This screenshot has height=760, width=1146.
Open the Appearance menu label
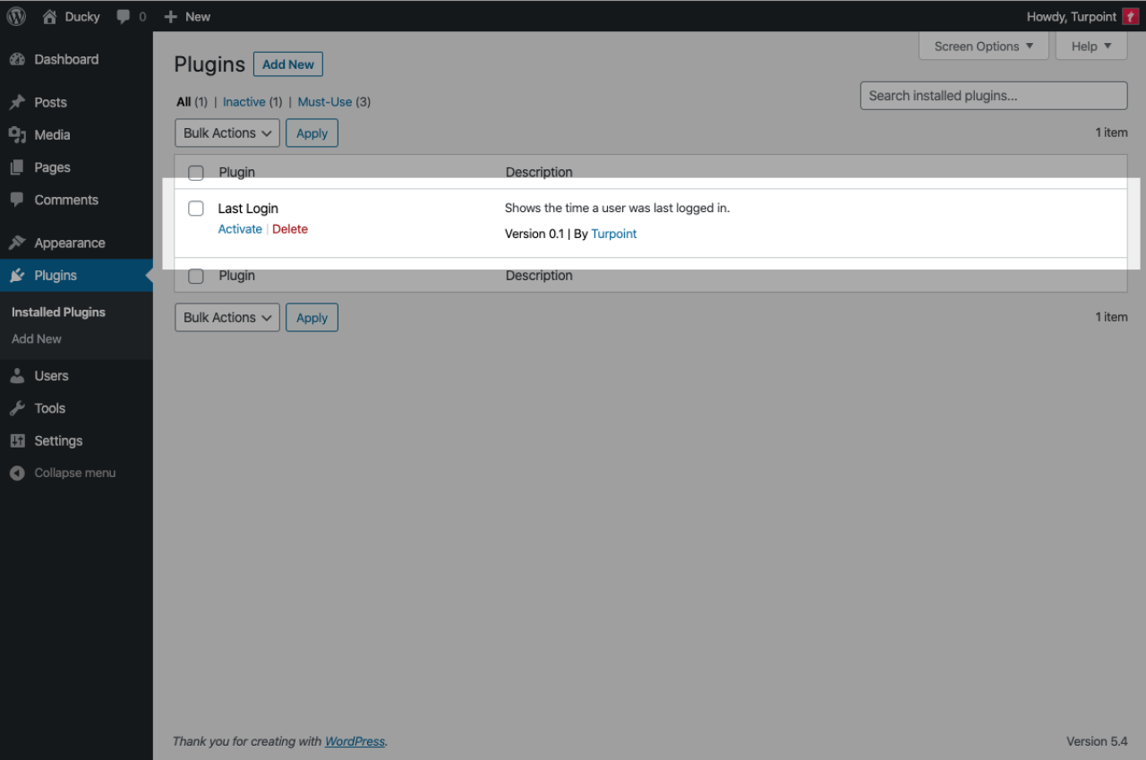pos(70,243)
